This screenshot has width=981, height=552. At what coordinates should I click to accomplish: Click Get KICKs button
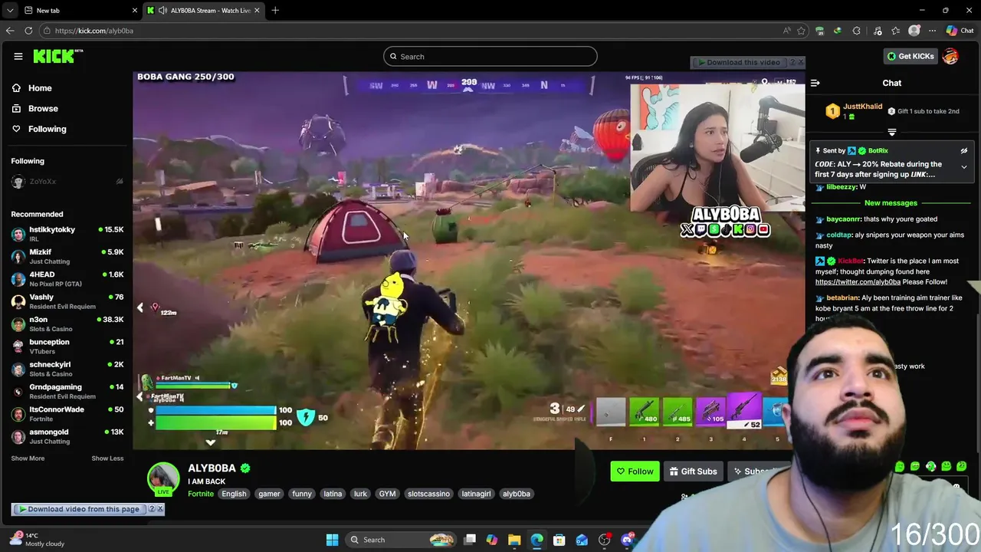tap(910, 56)
